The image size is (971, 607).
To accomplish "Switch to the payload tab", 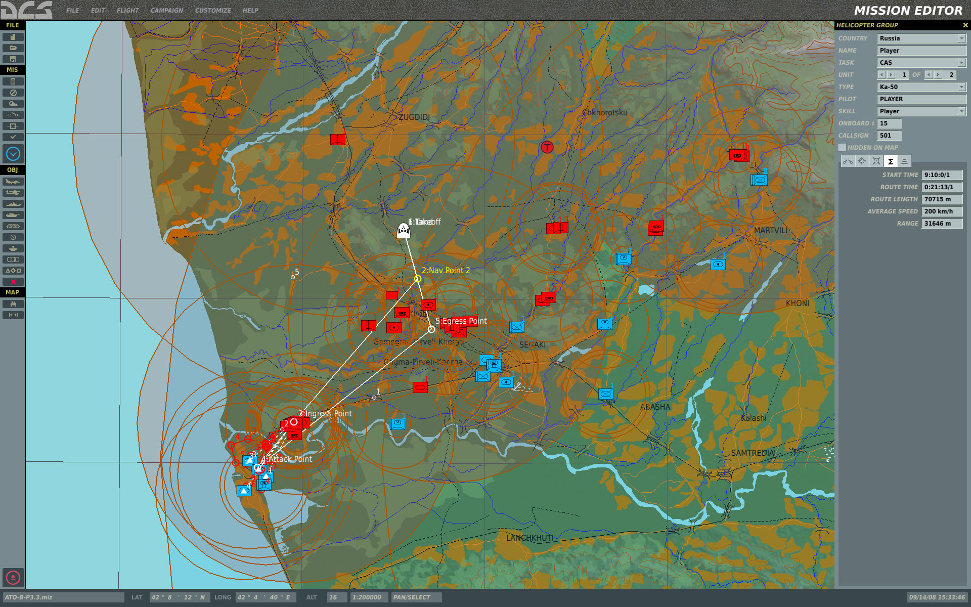I will pyautogui.click(x=876, y=161).
